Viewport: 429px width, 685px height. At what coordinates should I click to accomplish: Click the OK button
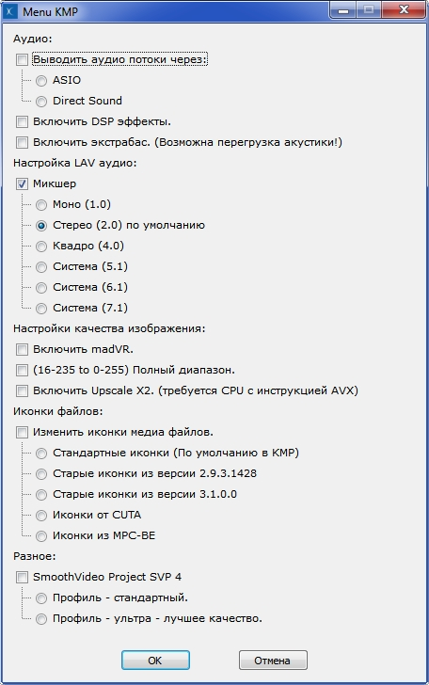point(155,661)
